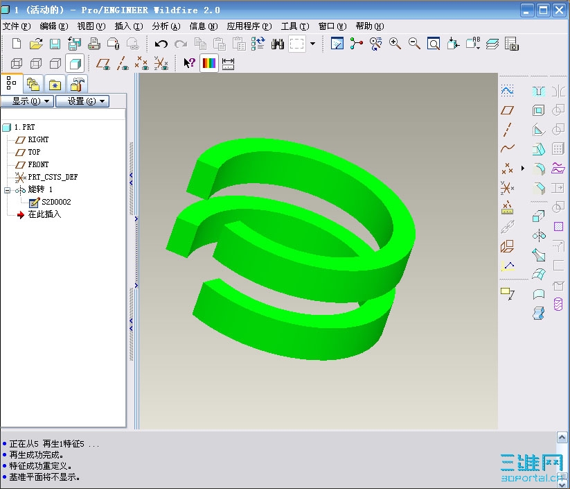This screenshot has height=489, width=570.
Task: Click the measure distance ruler icon
Action: (228, 64)
